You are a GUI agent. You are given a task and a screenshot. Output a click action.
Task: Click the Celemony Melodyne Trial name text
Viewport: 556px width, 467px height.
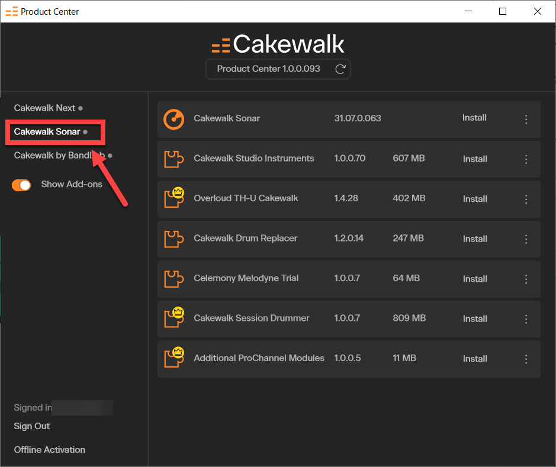point(246,278)
